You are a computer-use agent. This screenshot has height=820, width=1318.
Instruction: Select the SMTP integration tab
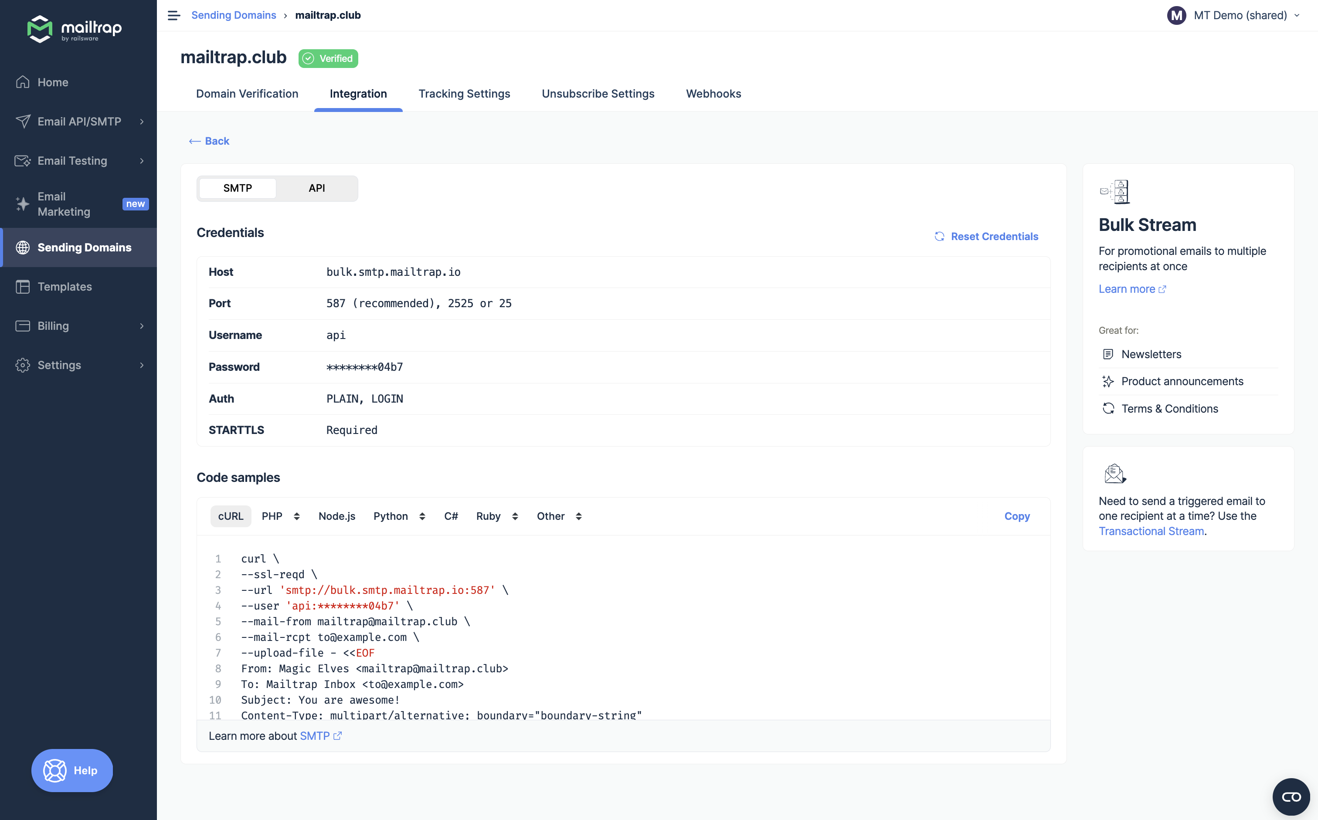click(x=236, y=187)
